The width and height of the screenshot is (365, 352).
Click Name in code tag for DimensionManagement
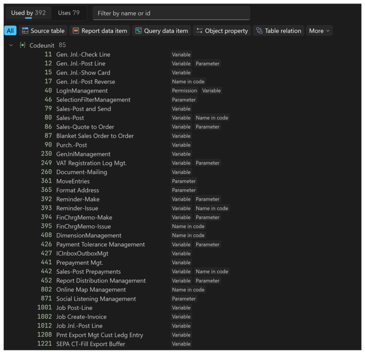pos(188,236)
